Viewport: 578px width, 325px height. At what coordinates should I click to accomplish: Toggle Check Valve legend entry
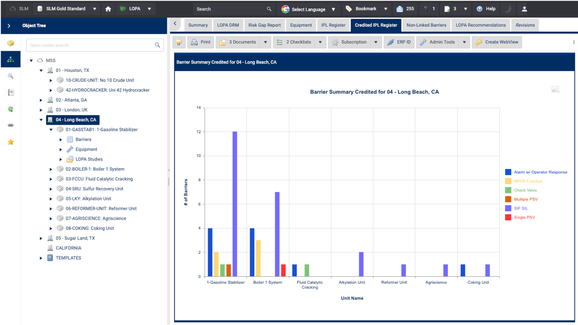525,190
